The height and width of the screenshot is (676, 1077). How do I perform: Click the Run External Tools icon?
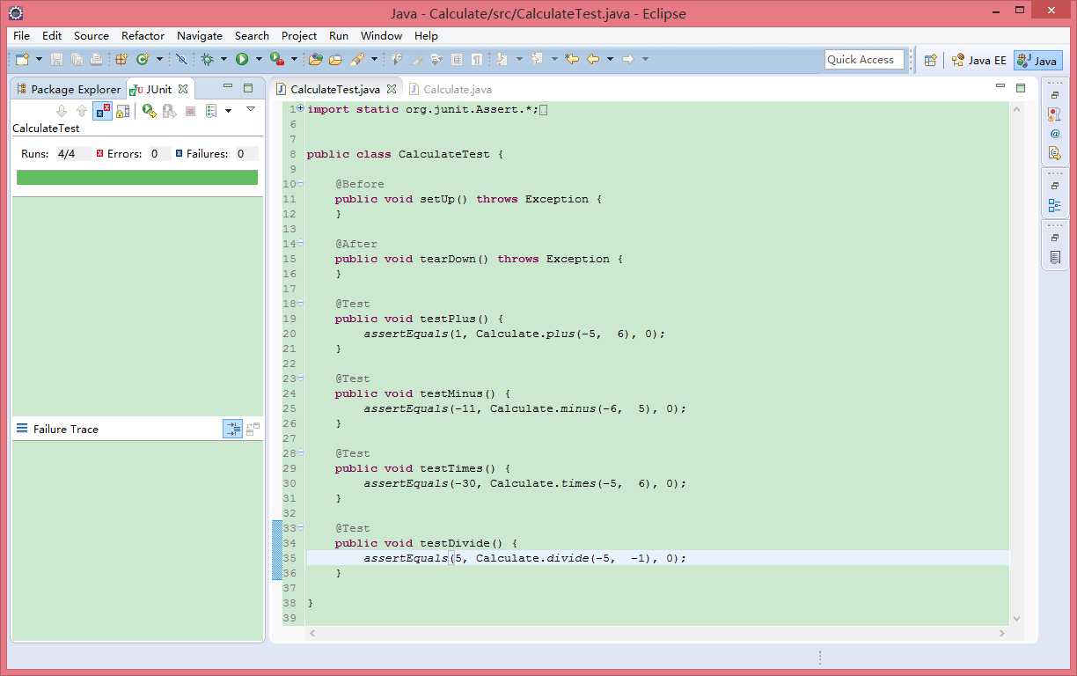[276, 59]
